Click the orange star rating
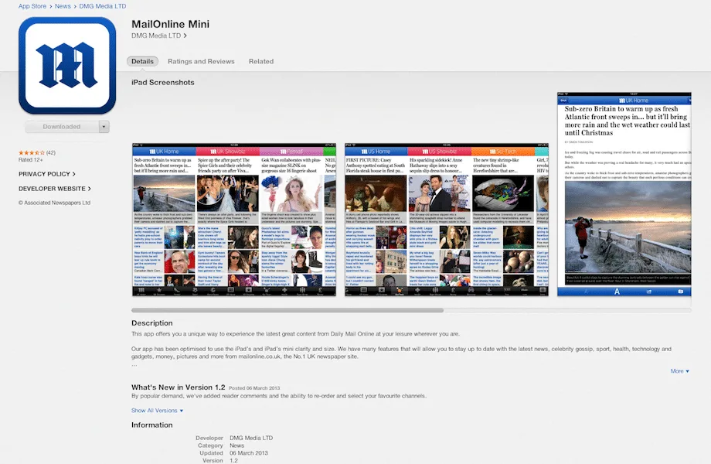The width and height of the screenshot is (711, 464). click(x=31, y=153)
